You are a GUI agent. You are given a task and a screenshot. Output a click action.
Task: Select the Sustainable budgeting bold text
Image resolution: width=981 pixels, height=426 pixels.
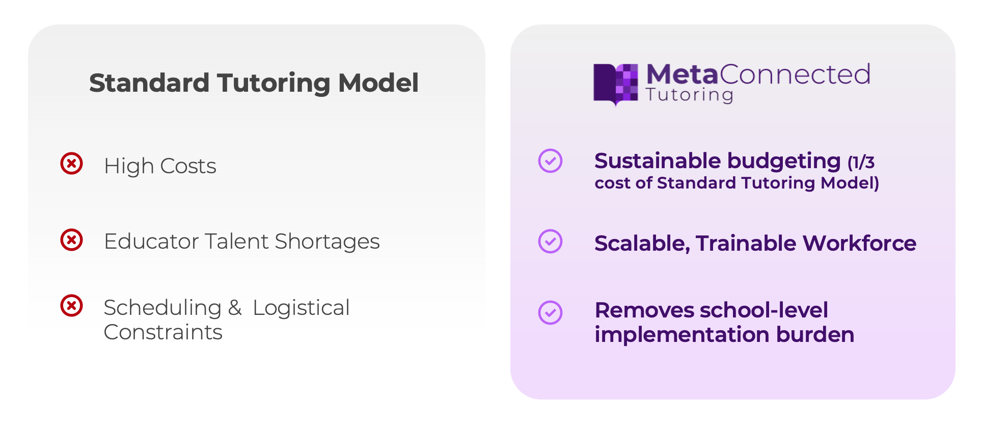[x=717, y=161]
